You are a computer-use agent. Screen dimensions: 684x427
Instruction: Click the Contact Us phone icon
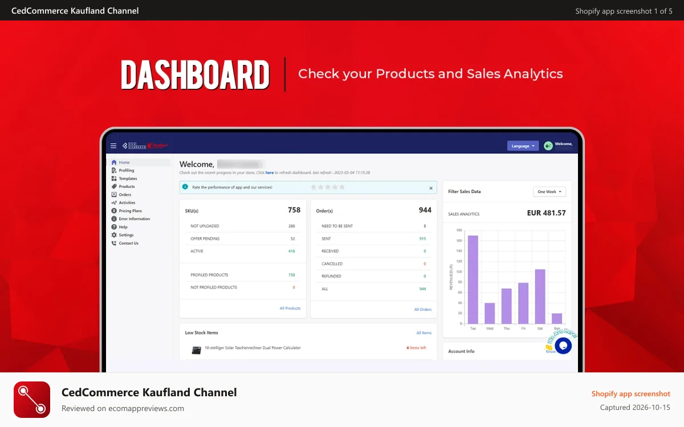click(x=114, y=243)
